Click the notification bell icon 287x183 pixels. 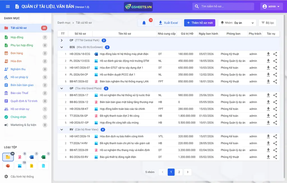pyautogui.click(x=144, y=23)
